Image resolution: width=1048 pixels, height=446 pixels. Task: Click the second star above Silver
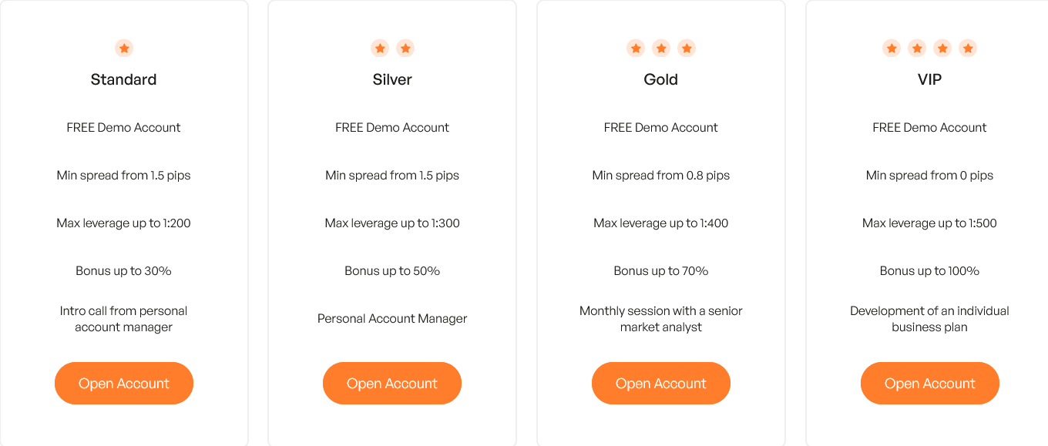(x=405, y=49)
